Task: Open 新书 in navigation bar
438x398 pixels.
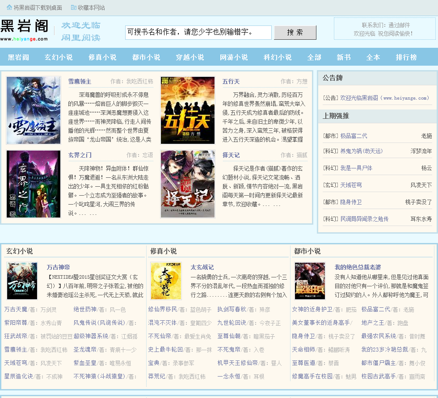Action: (x=344, y=57)
